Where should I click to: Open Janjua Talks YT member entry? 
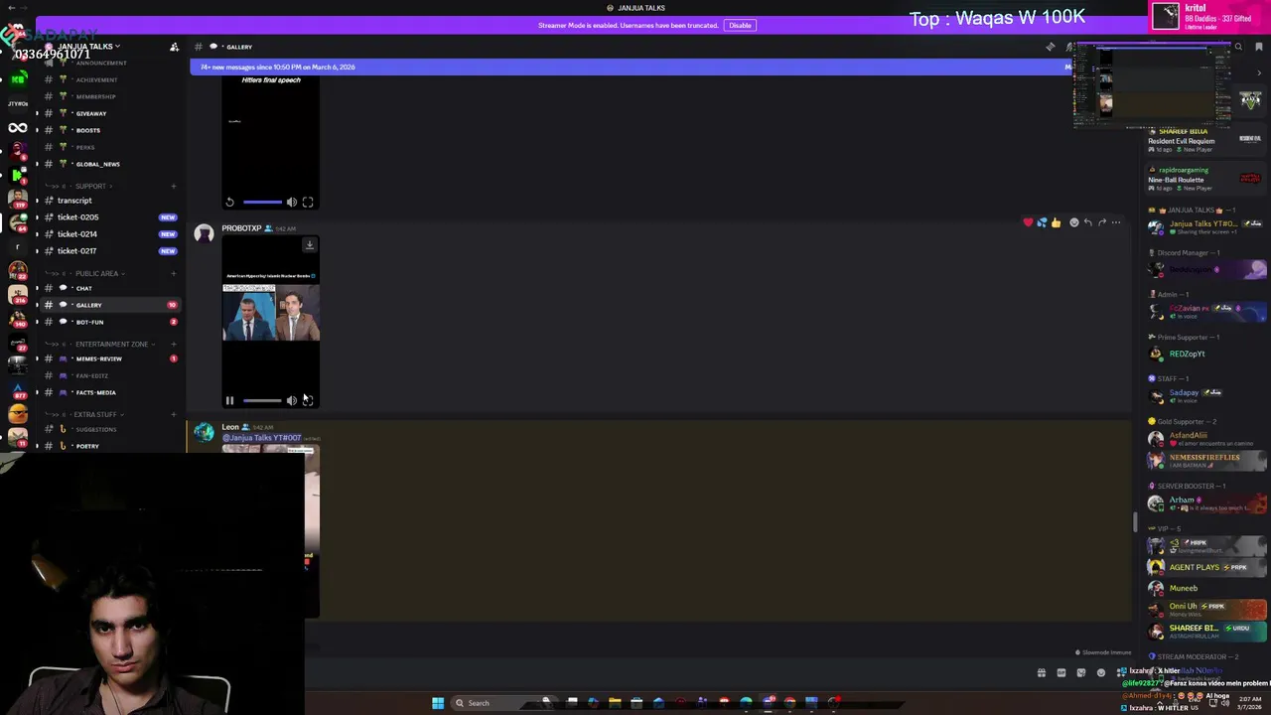point(1205,227)
